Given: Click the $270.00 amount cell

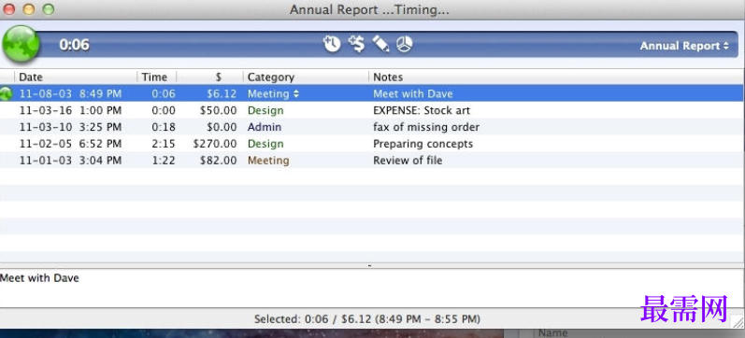Looking at the screenshot, I should (x=215, y=144).
